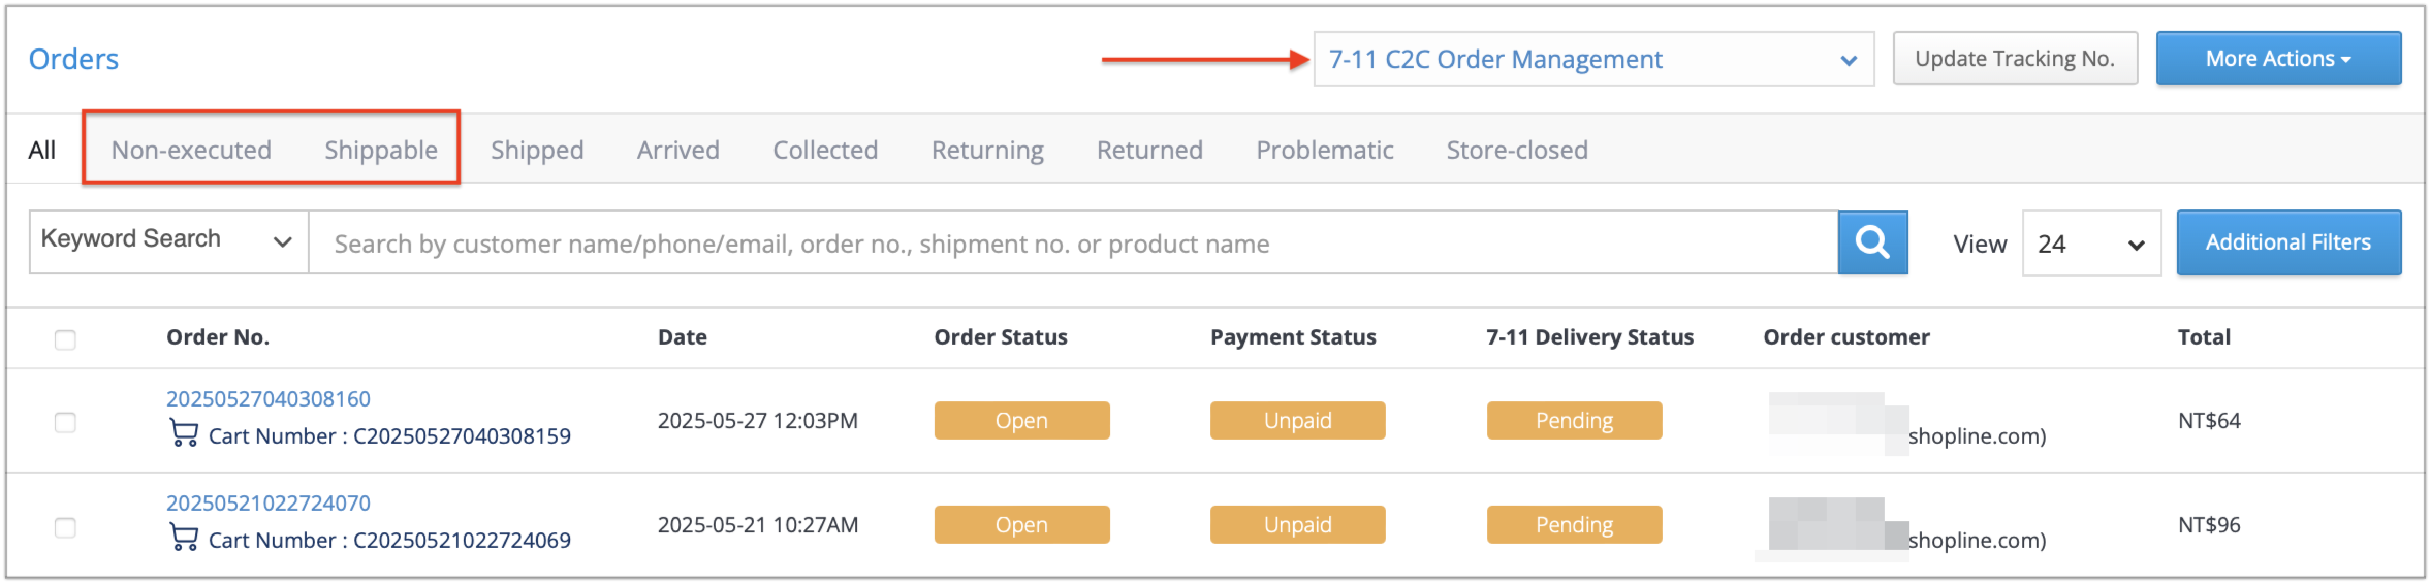Click cart icon beside C20250527040308159
The width and height of the screenshot is (2431, 584).
coord(183,434)
